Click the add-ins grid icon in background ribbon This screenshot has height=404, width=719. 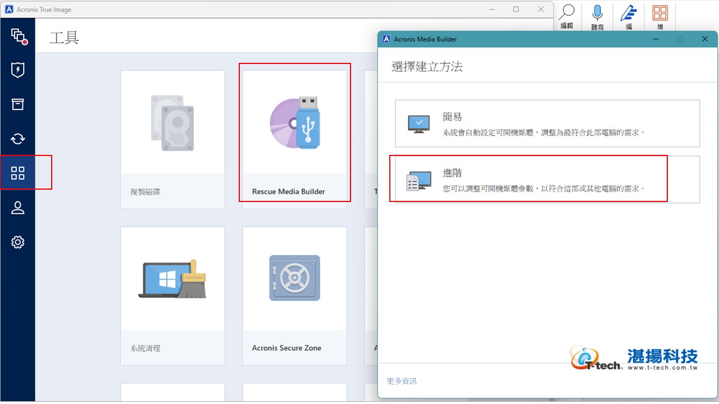click(x=660, y=12)
